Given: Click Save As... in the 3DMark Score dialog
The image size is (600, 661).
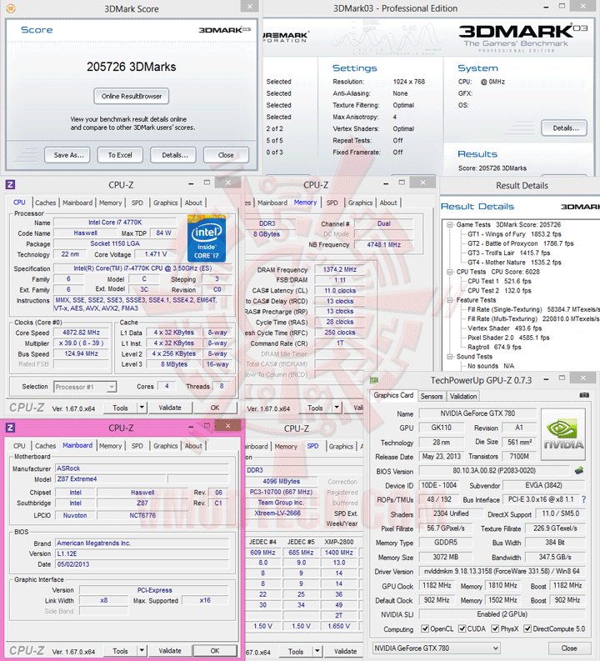Looking at the screenshot, I should [68, 155].
